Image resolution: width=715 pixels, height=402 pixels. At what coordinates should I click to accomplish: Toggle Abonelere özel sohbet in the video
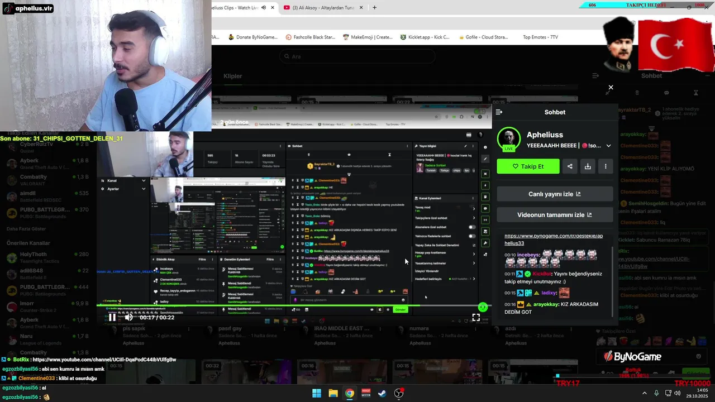point(472,227)
